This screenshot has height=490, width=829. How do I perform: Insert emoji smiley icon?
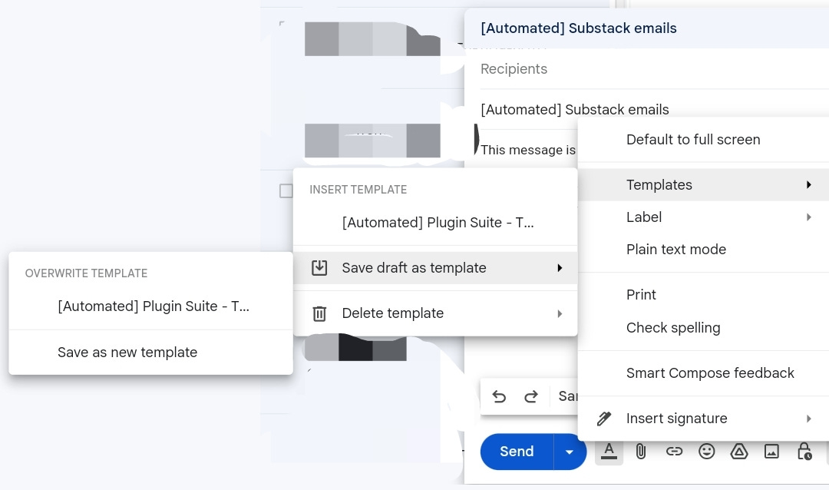coord(706,452)
